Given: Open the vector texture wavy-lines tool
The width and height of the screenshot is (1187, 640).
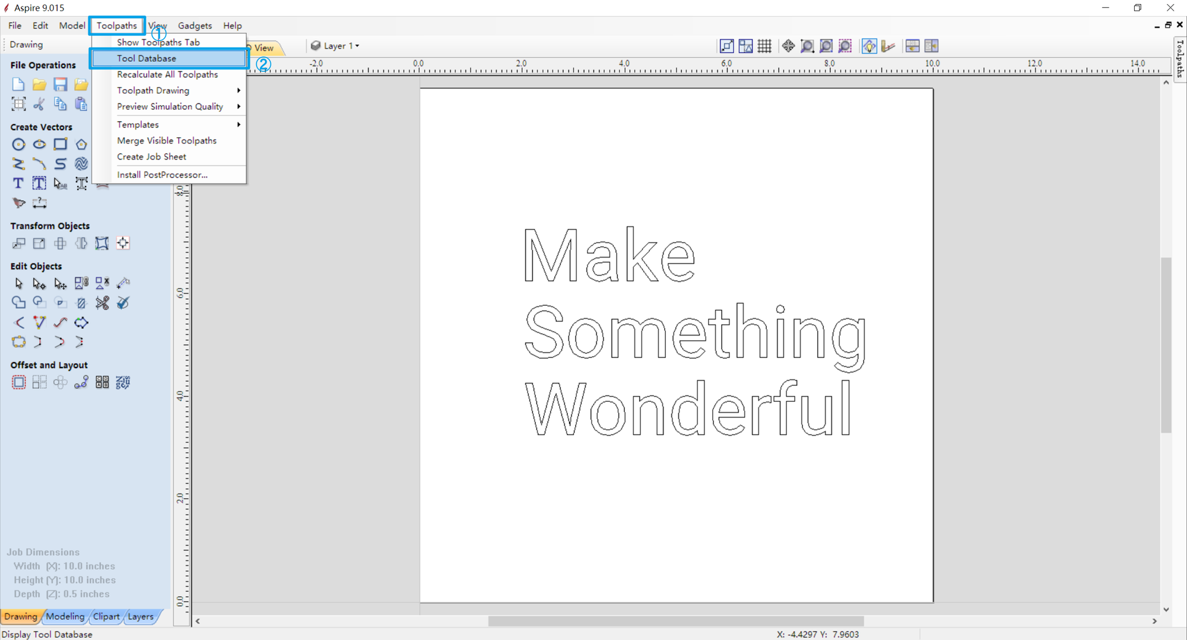Looking at the screenshot, I should coord(81,164).
